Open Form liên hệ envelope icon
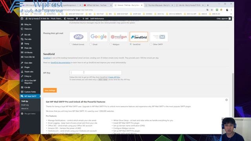The height and width of the screenshot is (141, 251). (22, 57)
